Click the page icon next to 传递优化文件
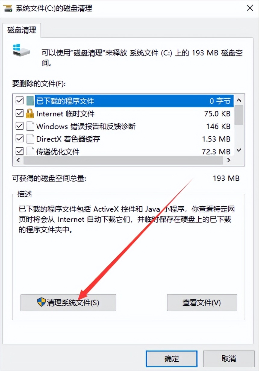Viewport: 259px width, 371px height. coord(30,151)
